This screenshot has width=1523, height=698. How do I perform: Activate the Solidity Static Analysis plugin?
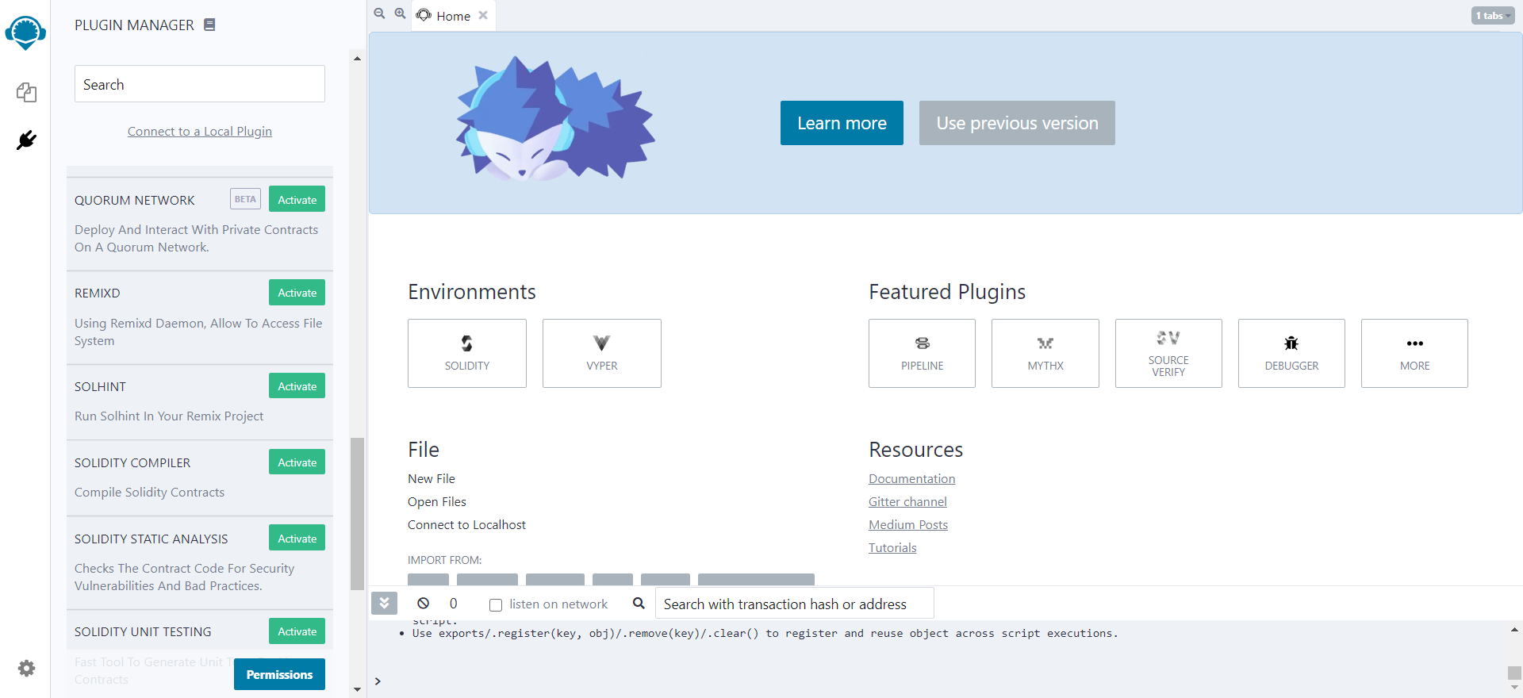pos(297,539)
